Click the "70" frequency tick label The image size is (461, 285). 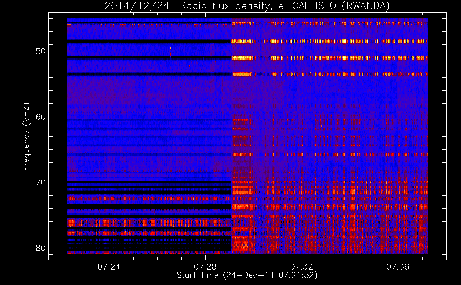41,182
